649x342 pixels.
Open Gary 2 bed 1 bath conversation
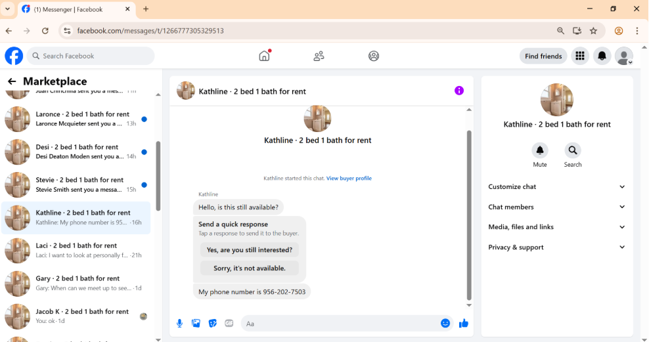(x=76, y=284)
